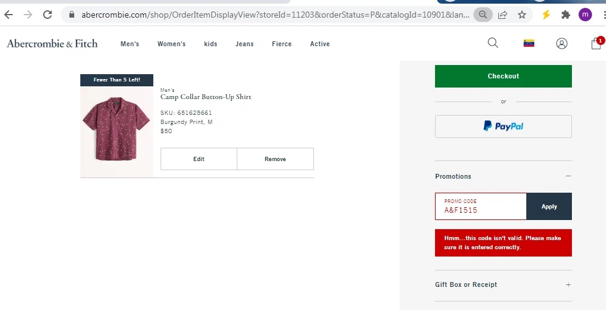Open the shopping bag icon
Image resolution: width=606 pixels, height=310 pixels.
click(x=596, y=44)
